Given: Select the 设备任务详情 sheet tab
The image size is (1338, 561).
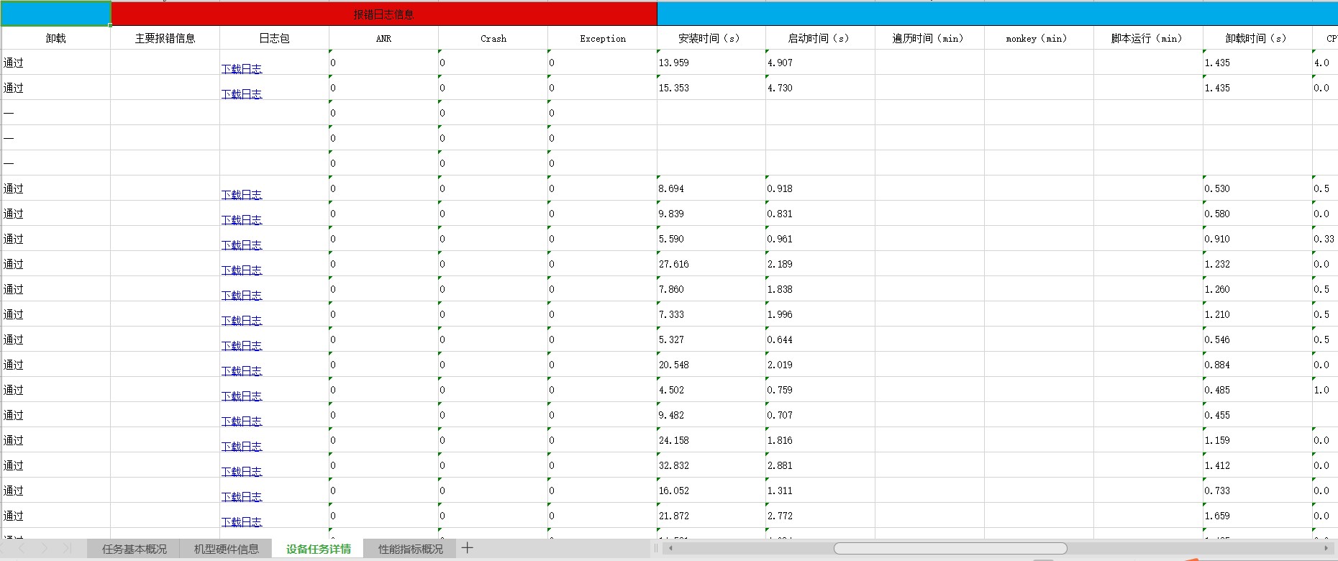Looking at the screenshot, I should 318,549.
